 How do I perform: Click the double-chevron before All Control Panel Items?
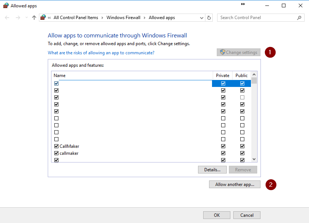pos(49,18)
